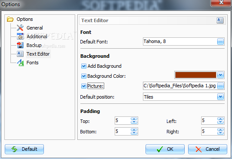This screenshot has width=232, height=159.
Task: Browse for picture file with ellipsis button
Action: (220, 86)
